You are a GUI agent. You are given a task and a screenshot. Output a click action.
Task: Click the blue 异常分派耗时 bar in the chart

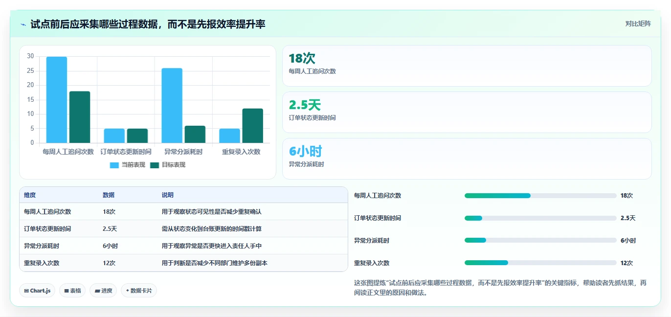[x=172, y=106]
